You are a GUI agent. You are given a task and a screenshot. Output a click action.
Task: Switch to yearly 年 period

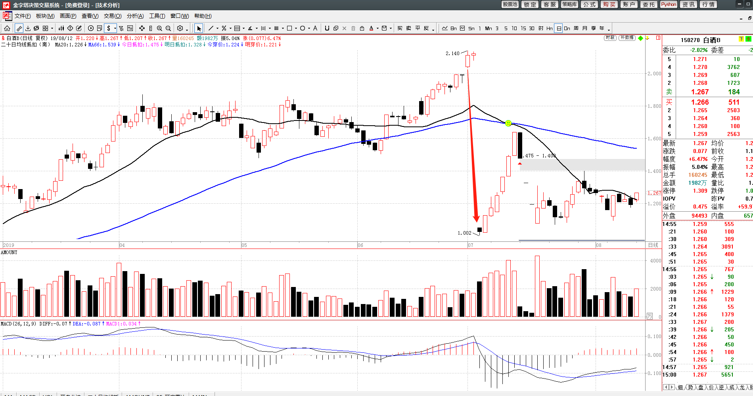pyautogui.click(x=602, y=28)
